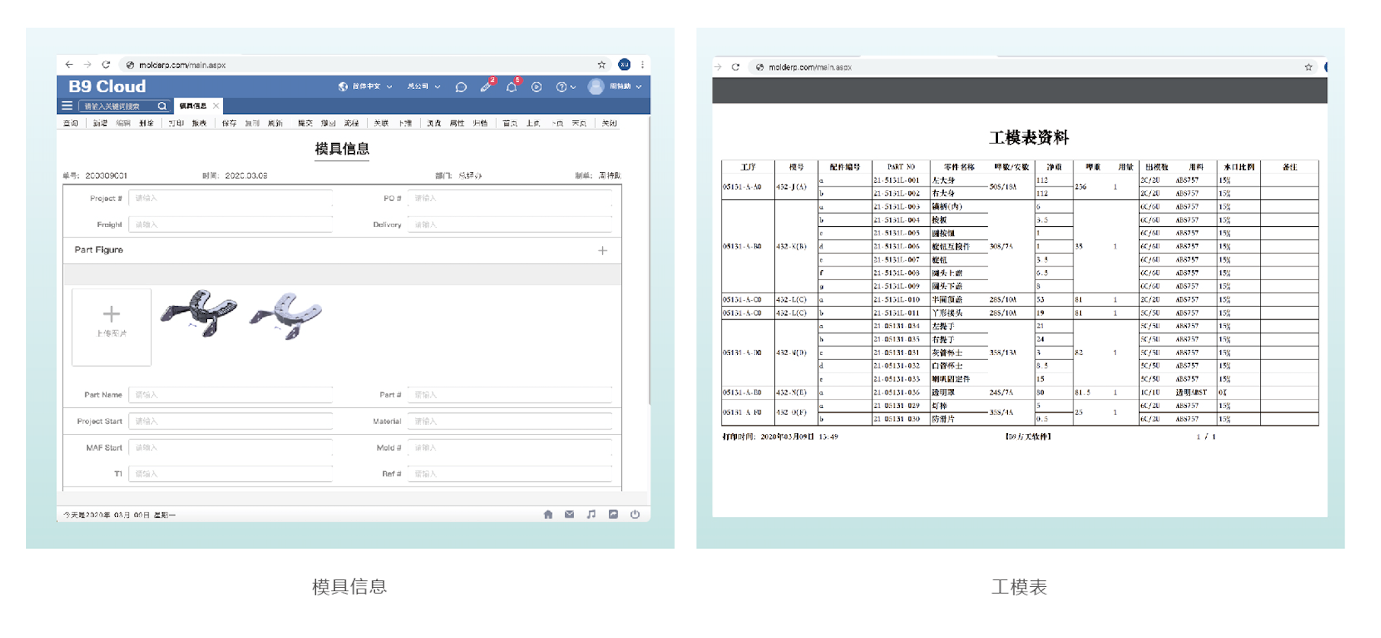The height and width of the screenshot is (638, 1381).
Task: Click the first mold part thumbnail
Action: pos(199,312)
